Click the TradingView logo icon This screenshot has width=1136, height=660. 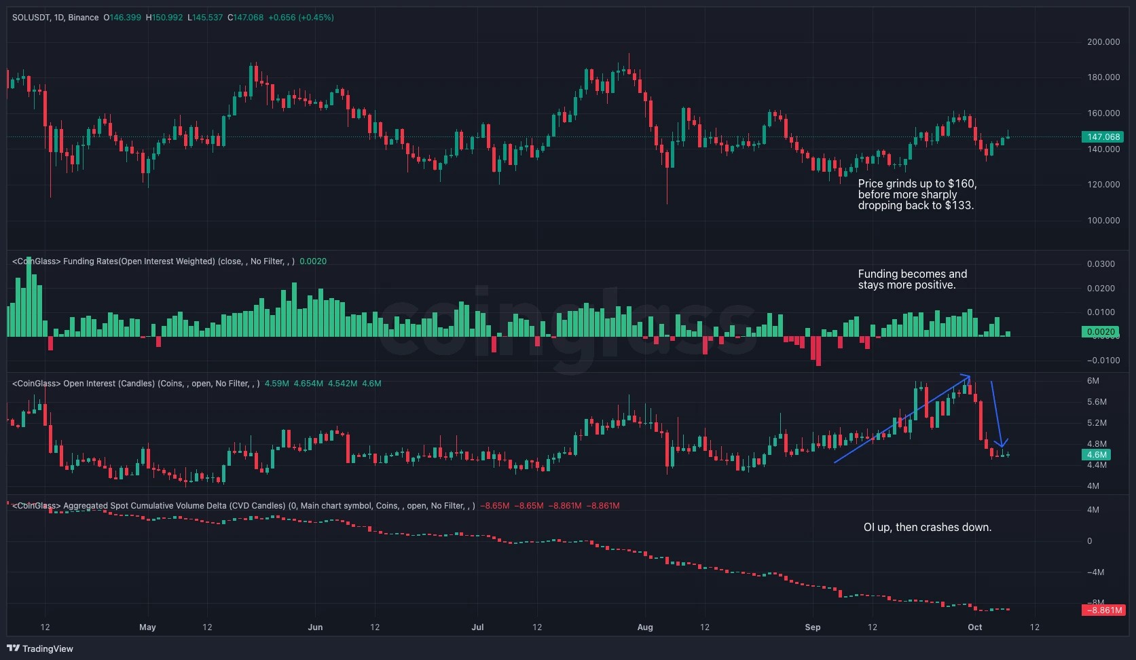pyautogui.click(x=14, y=649)
